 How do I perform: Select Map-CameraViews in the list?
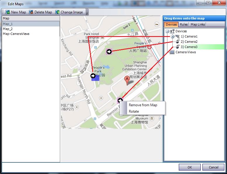tap(31, 34)
